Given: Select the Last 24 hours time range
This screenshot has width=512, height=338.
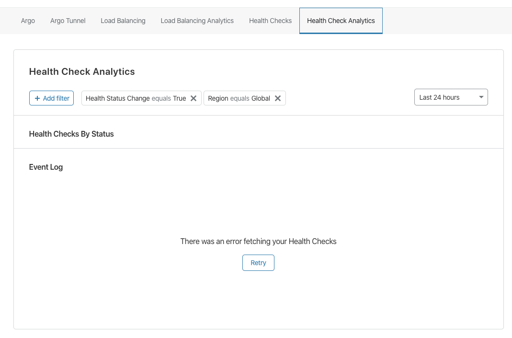Looking at the screenshot, I should [x=451, y=97].
